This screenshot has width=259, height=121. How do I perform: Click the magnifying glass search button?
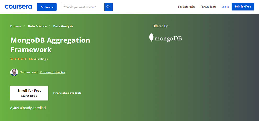(x=109, y=7)
